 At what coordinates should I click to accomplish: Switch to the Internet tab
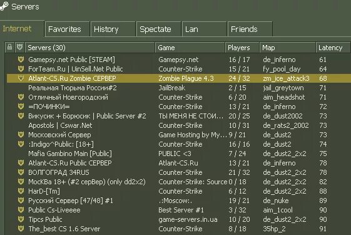point(22,29)
